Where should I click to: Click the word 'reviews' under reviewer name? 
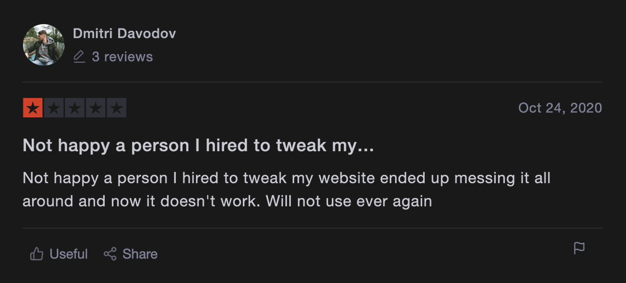pyautogui.click(x=129, y=57)
